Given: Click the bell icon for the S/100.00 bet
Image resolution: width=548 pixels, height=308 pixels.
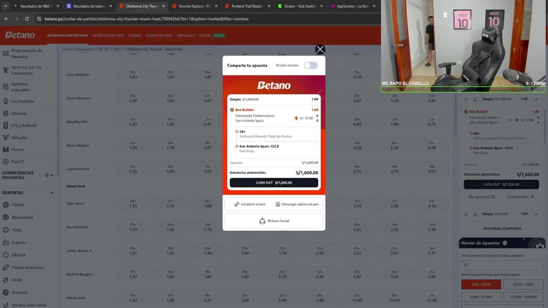Looking at the screenshot, I should [x=475, y=214].
